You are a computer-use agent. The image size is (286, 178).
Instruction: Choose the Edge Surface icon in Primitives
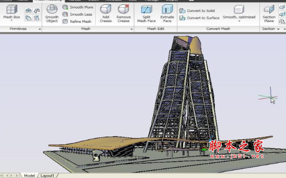(37, 10)
